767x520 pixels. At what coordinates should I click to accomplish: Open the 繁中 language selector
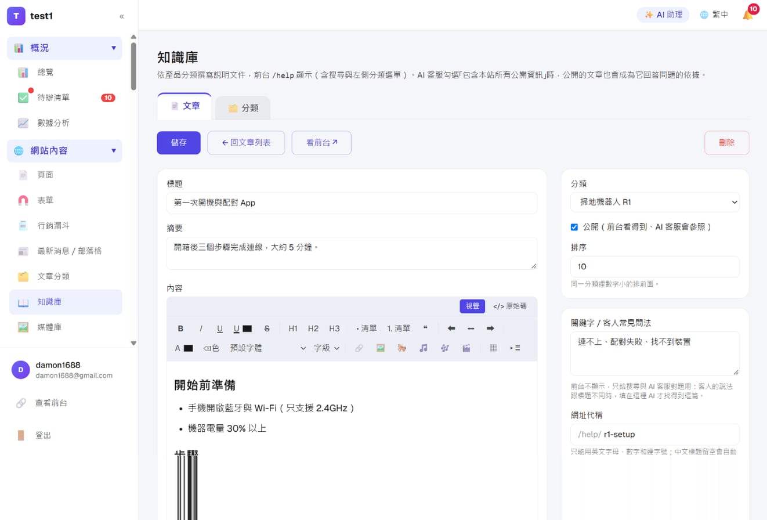(x=714, y=15)
